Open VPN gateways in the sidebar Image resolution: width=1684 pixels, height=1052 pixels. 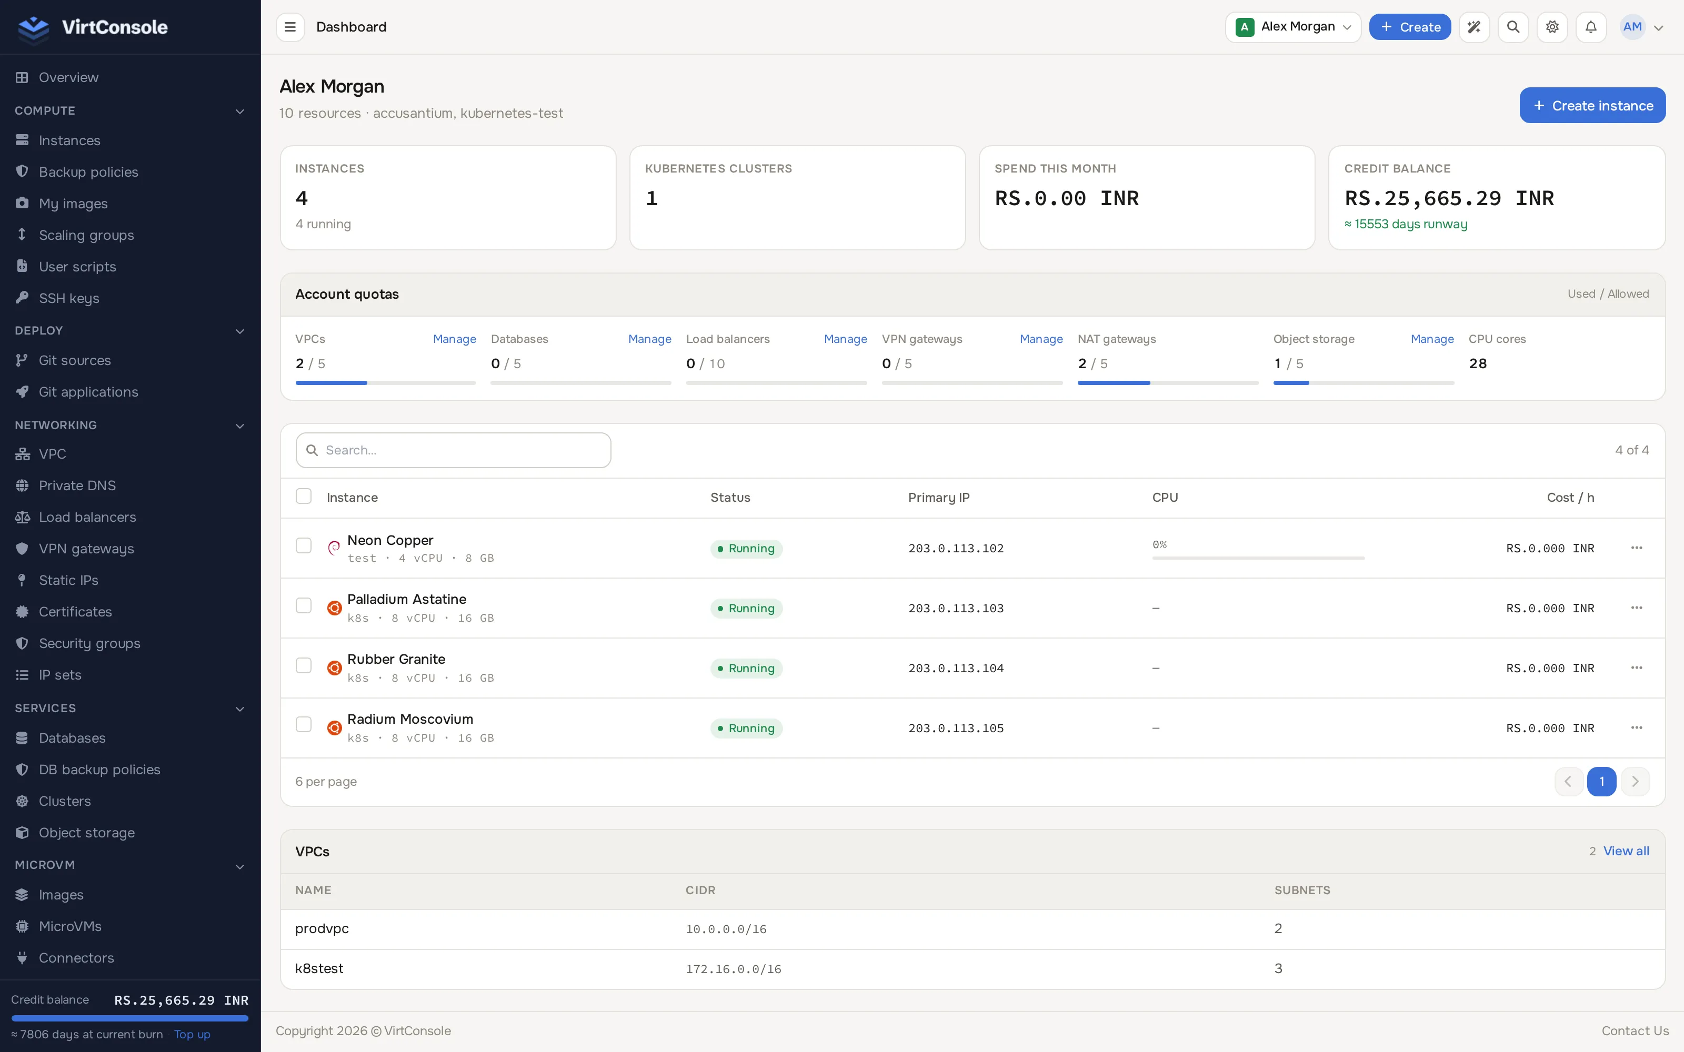86,549
